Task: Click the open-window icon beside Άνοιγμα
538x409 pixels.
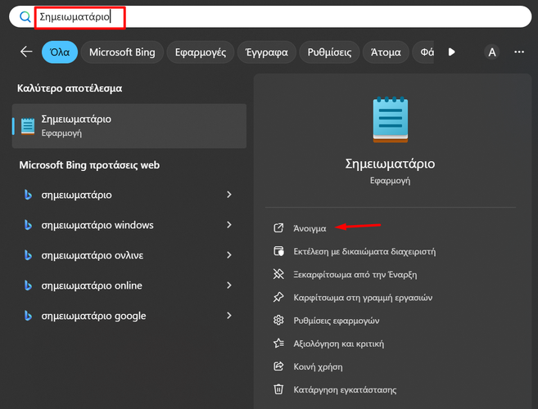Action: click(278, 228)
